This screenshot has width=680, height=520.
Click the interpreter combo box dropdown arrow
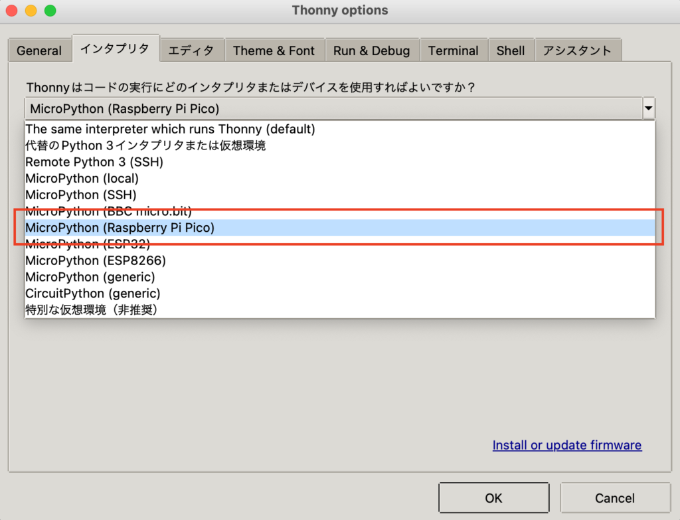click(648, 108)
